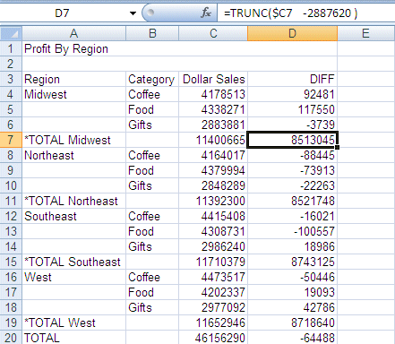Select column B header
Viewport: 395px width, 344px height.
pyautogui.click(x=152, y=33)
